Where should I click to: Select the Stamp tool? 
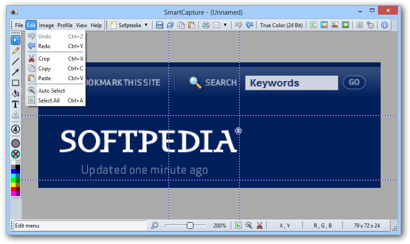(x=16, y=115)
